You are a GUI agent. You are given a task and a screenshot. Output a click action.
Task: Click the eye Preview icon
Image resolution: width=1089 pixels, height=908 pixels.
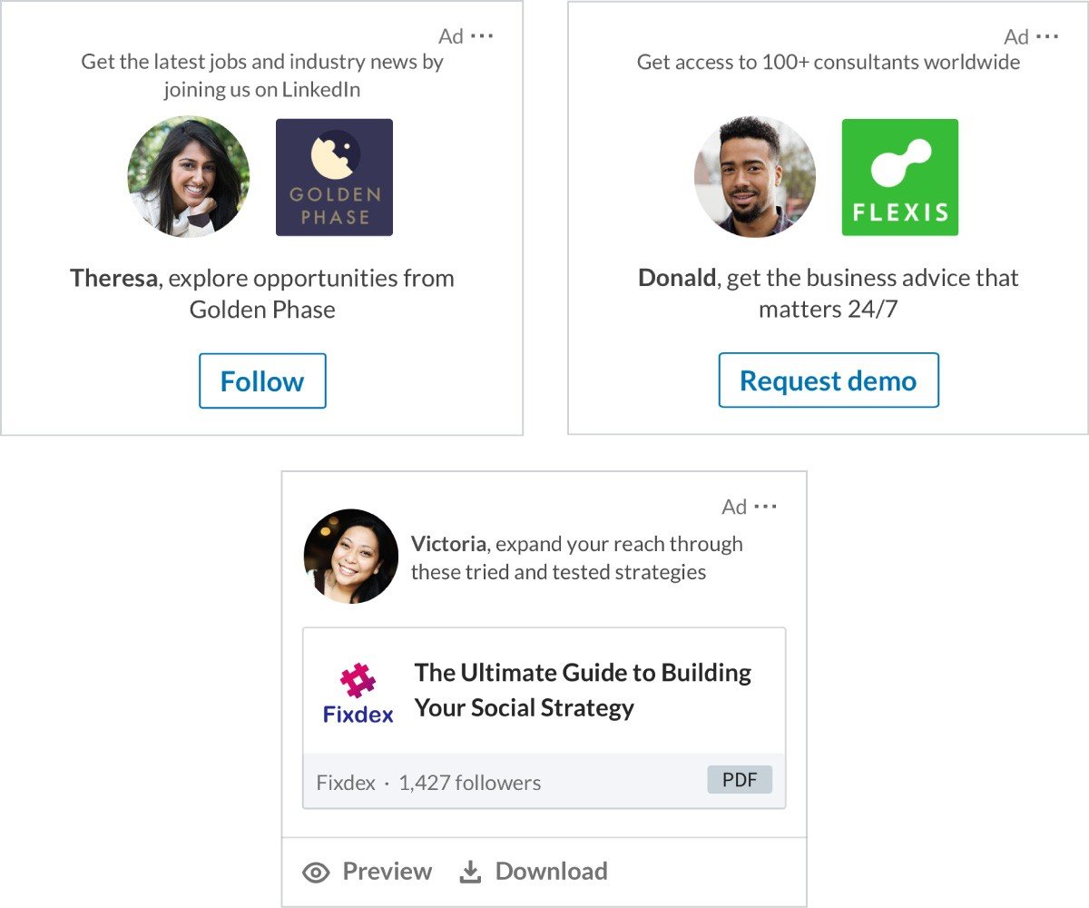316,873
